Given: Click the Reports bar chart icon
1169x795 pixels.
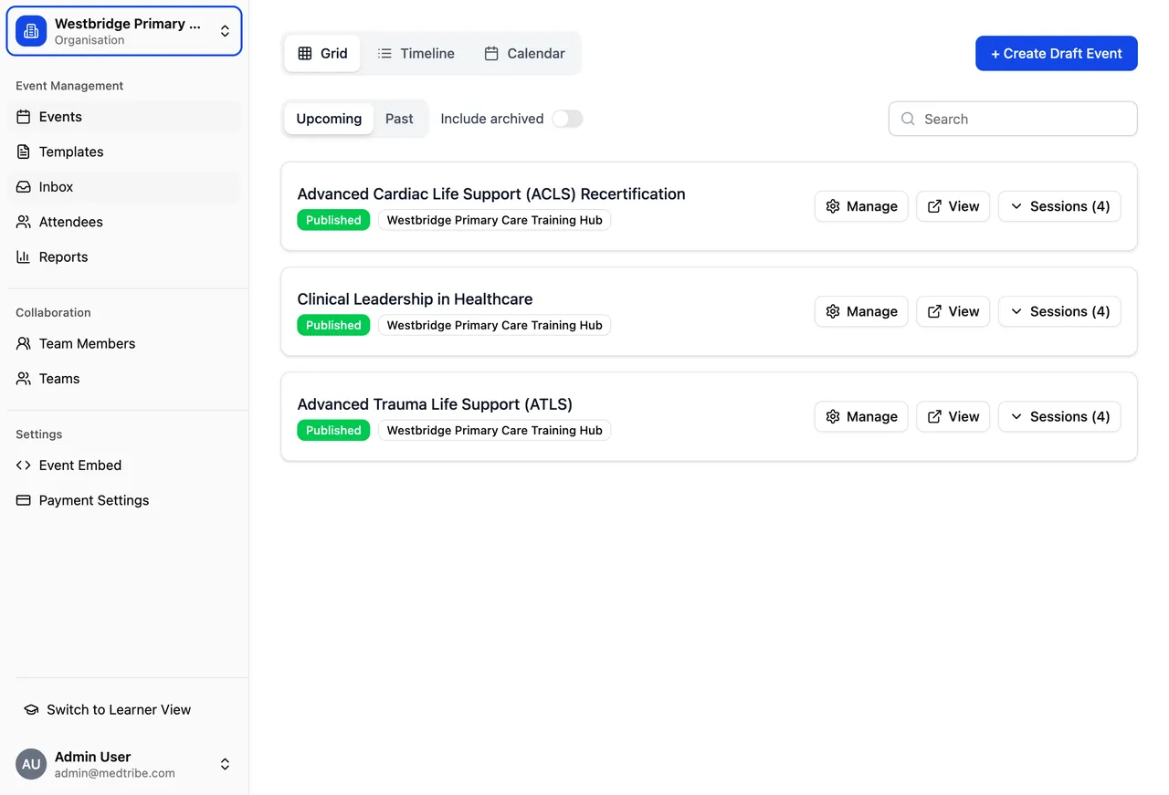Looking at the screenshot, I should (24, 257).
